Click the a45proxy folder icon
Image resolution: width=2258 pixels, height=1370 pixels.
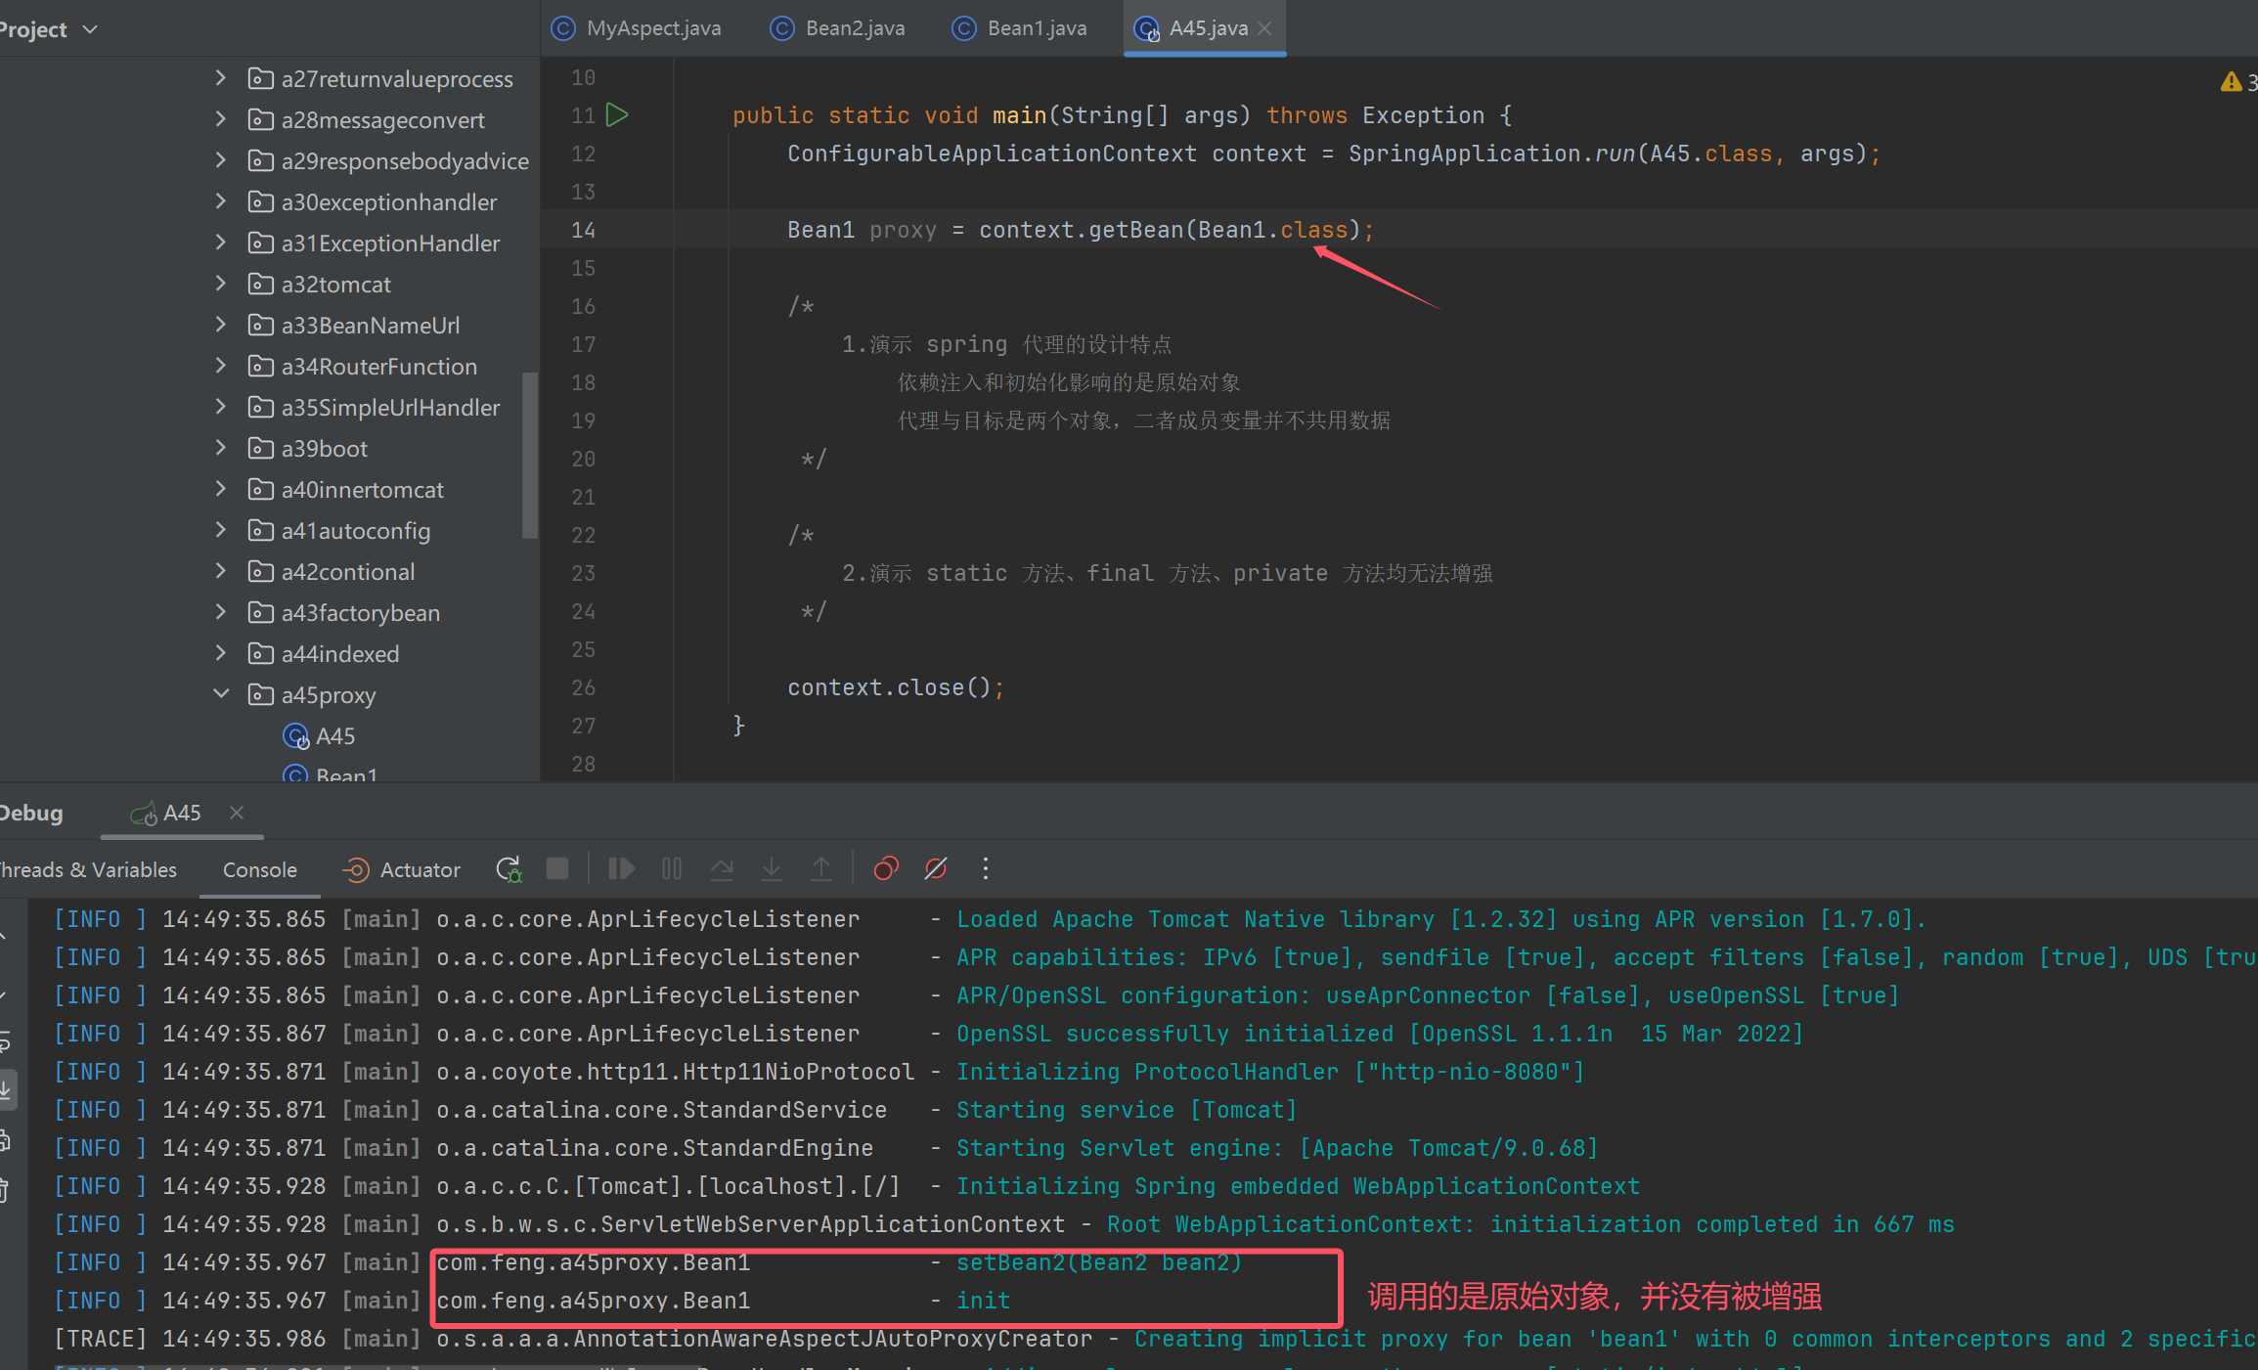pos(260,694)
